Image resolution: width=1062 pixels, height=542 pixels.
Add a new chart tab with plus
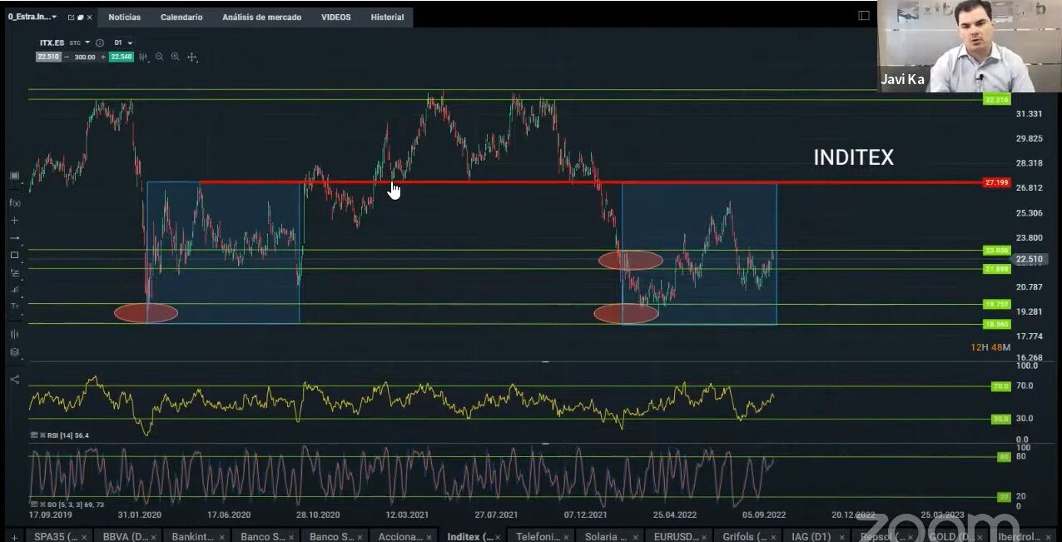13,537
